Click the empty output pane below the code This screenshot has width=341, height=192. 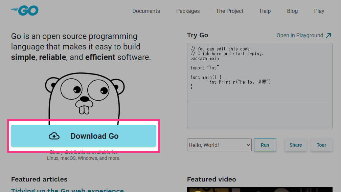[x=259, y=115]
